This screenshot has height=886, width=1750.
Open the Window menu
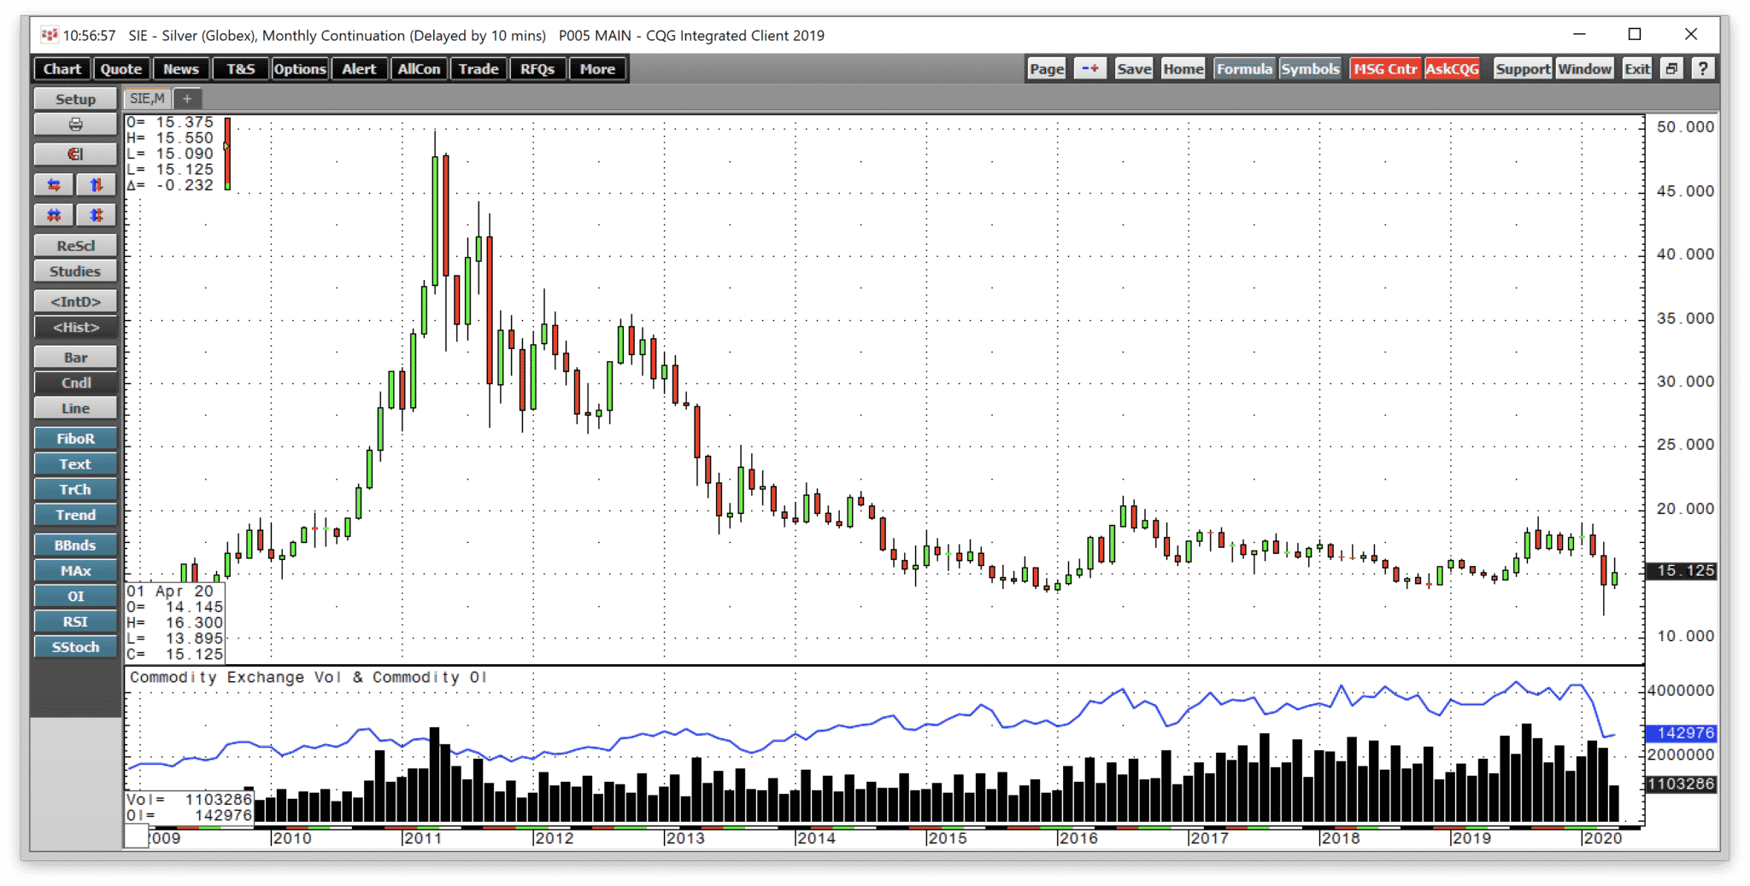(x=1584, y=69)
